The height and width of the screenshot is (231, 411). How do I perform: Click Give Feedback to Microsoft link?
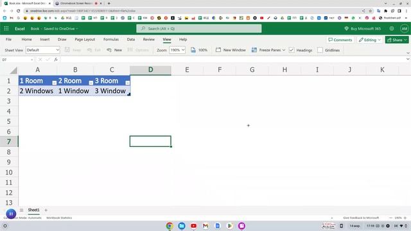coord(361,218)
